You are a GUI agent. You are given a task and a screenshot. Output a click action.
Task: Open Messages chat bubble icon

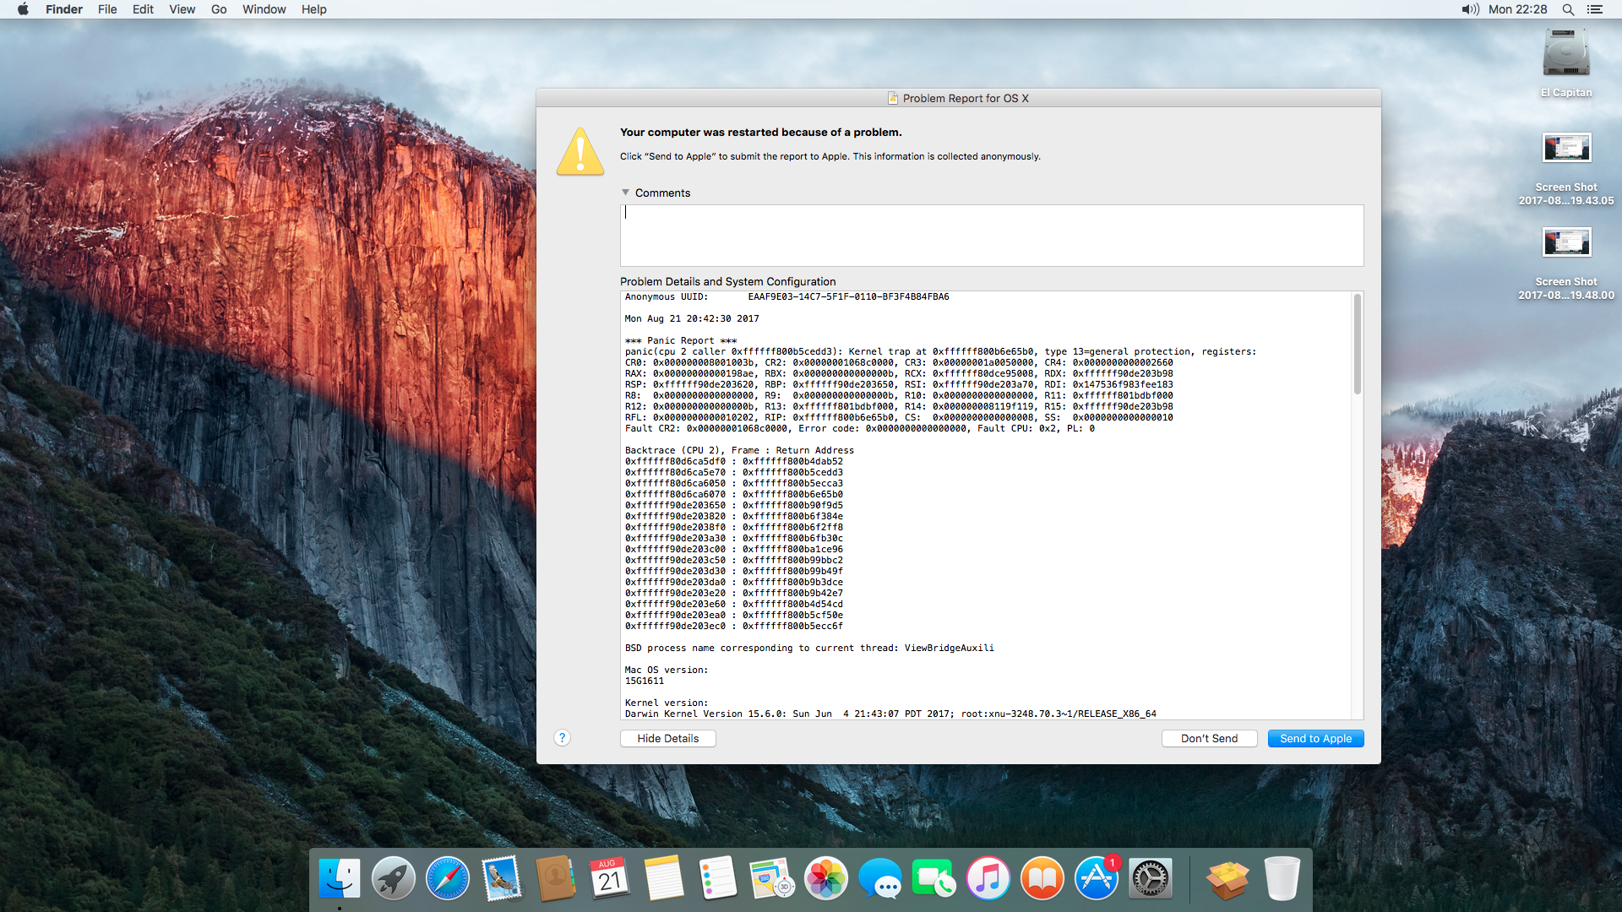tap(880, 878)
